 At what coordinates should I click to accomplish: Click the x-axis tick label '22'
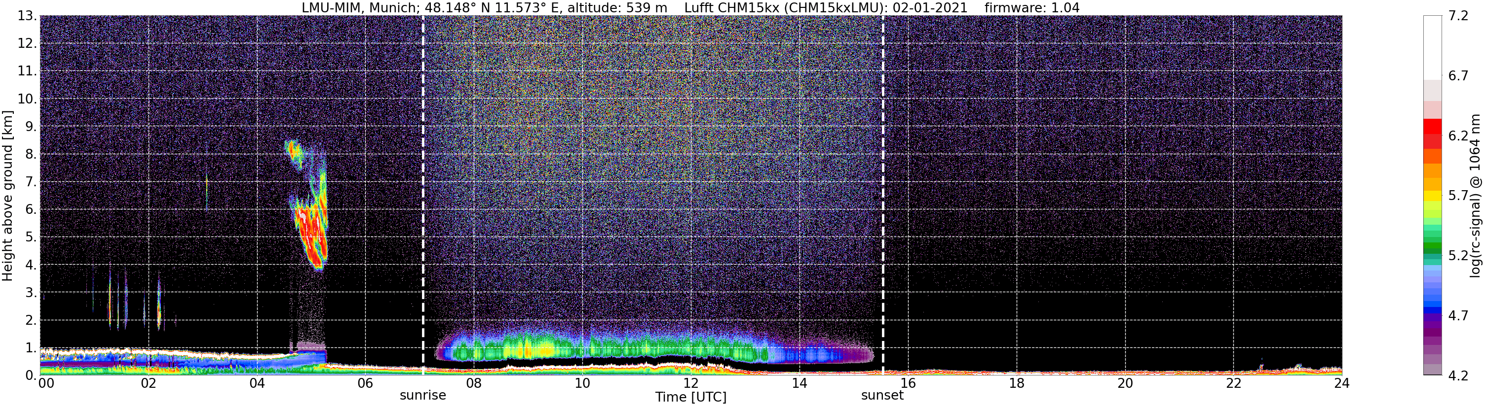point(1233,383)
